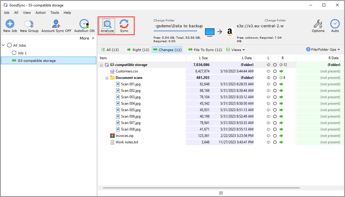Open job Options wrench icon
This screenshot has height=197, width=345.
[x=318, y=24]
